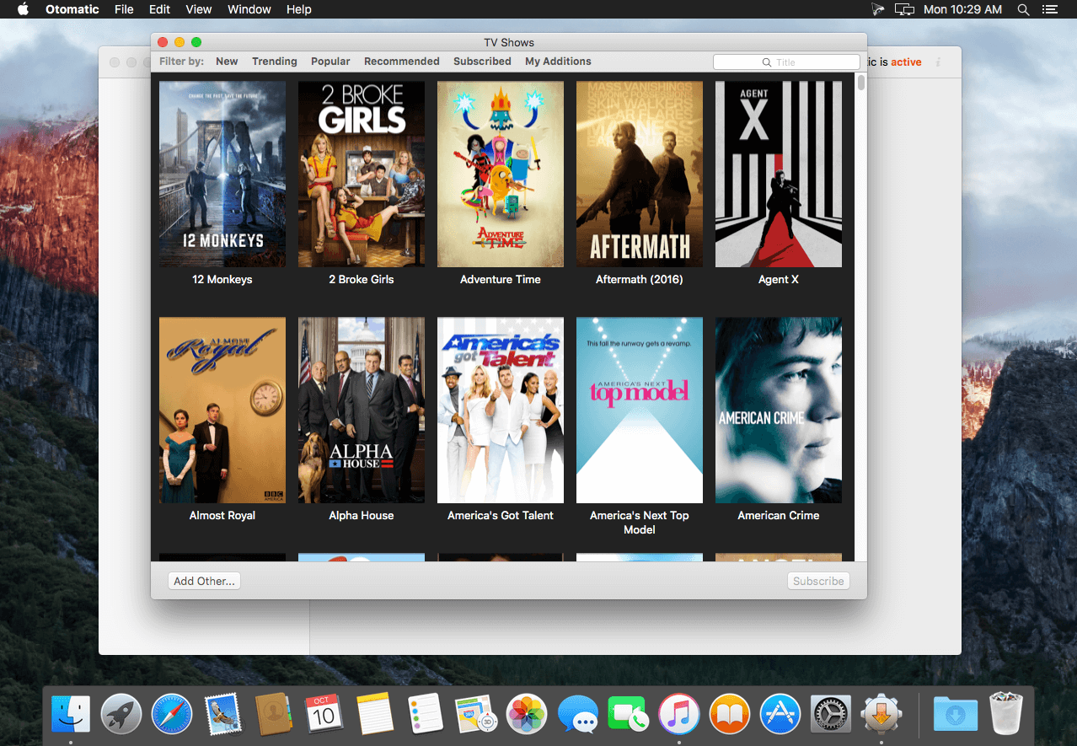Image resolution: width=1077 pixels, height=746 pixels.
Task: Open the Edit menu
Action: point(159,9)
